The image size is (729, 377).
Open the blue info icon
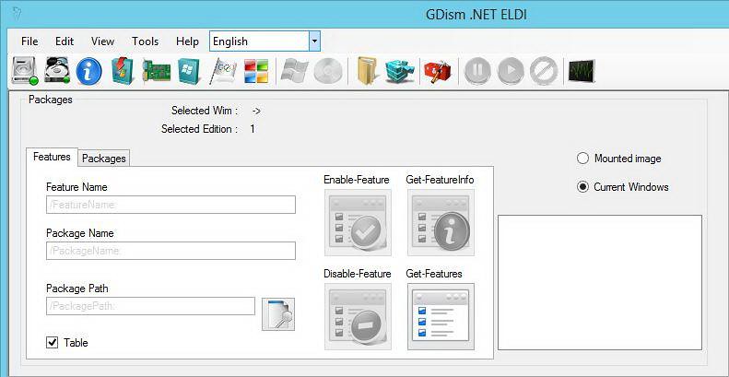point(88,72)
